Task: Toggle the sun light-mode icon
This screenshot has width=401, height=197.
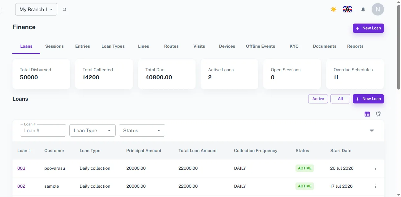Action: (333, 9)
